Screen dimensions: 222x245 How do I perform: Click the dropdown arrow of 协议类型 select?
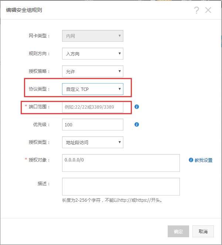click(x=120, y=89)
